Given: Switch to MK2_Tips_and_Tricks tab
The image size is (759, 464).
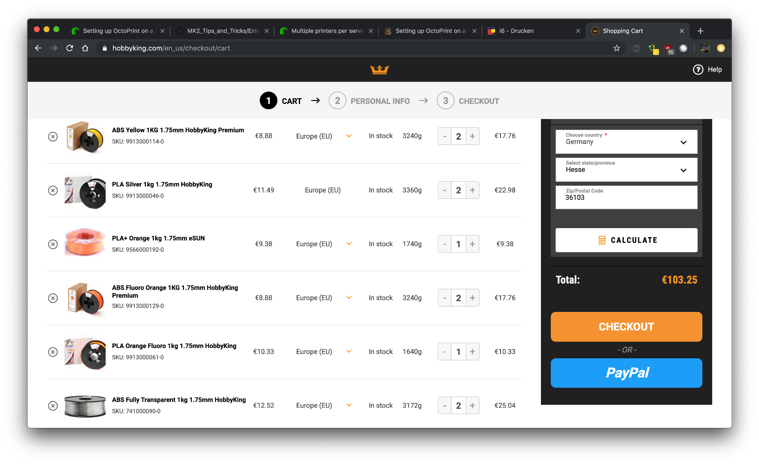Looking at the screenshot, I should pyautogui.click(x=222, y=31).
